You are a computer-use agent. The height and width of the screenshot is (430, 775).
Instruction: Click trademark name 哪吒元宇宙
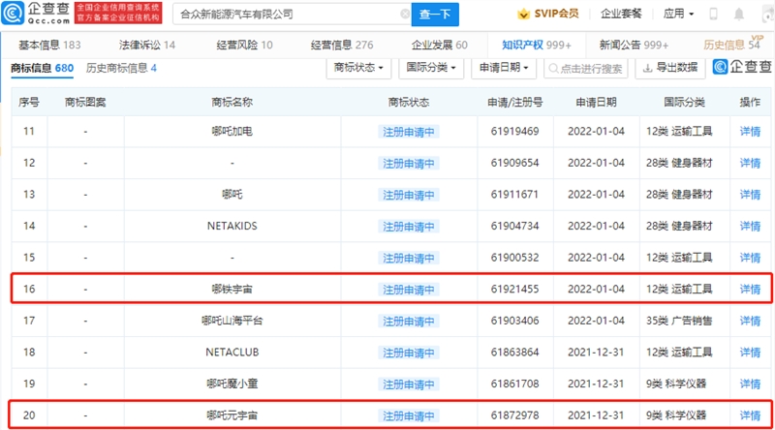232,415
